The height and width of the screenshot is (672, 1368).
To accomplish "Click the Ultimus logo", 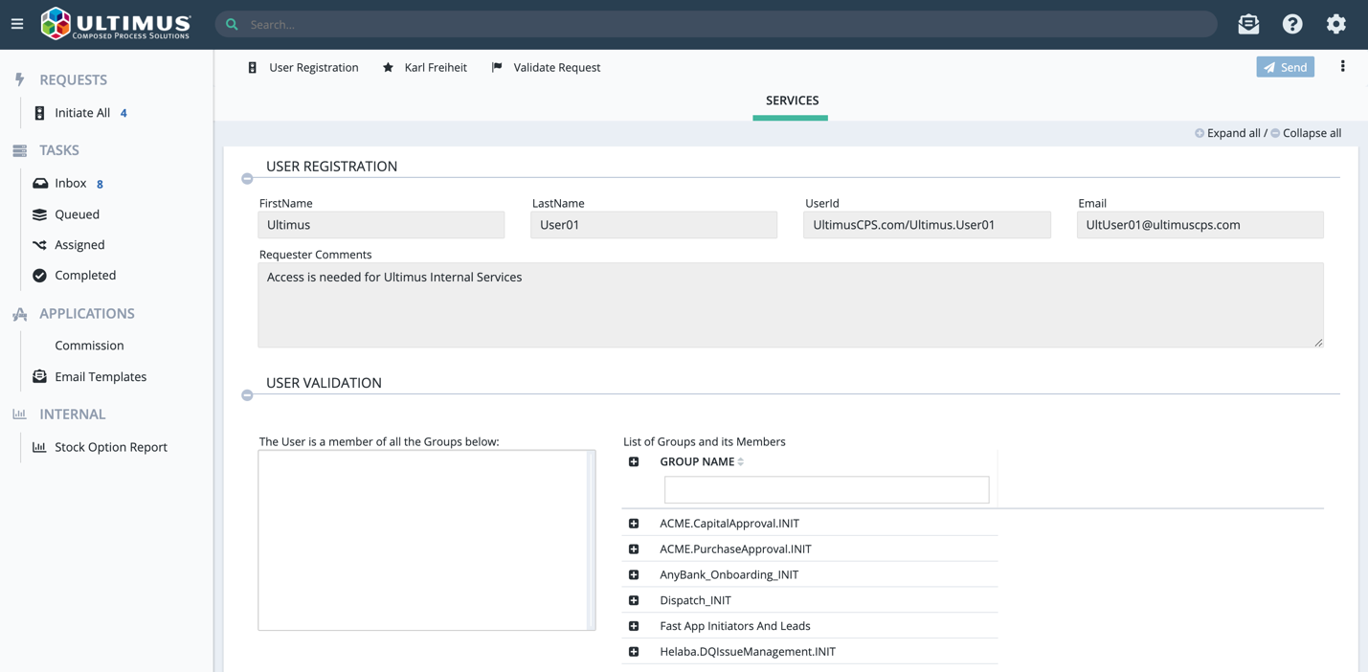I will tap(116, 24).
